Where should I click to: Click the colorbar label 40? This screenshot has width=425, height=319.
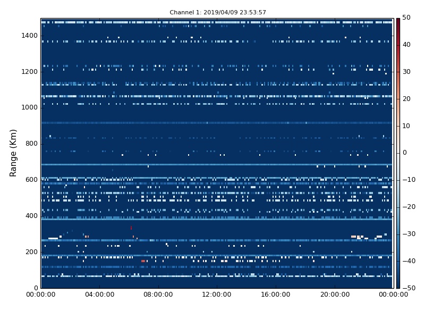[406, 45]
